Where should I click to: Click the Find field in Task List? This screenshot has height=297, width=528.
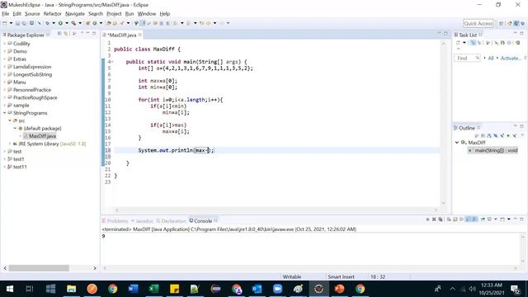(467, 59)
